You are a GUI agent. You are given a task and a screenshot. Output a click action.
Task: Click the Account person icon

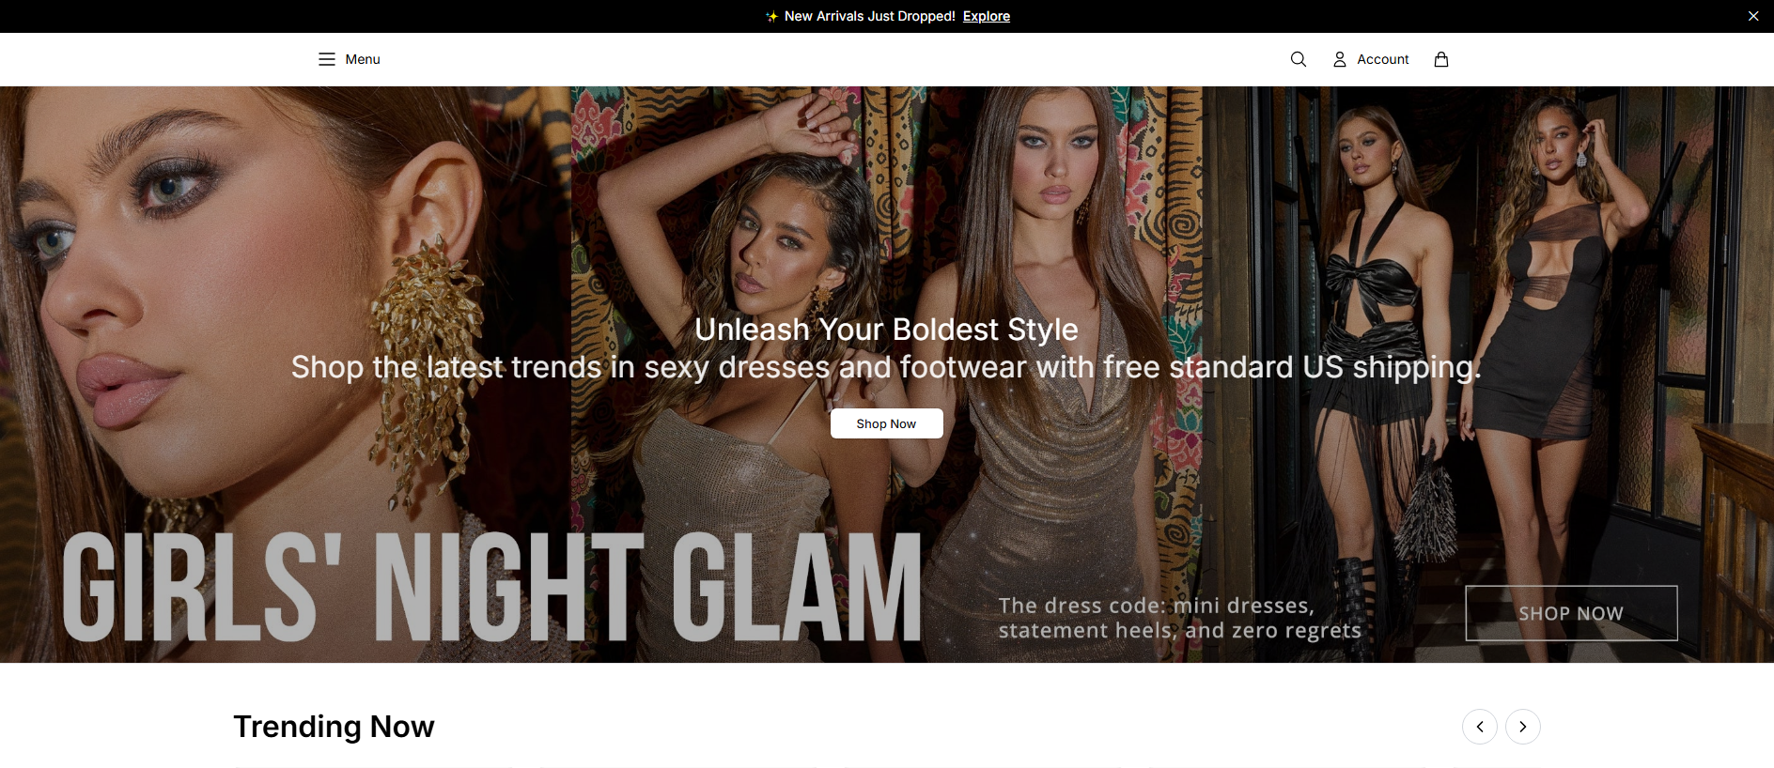coord(1340,59)
